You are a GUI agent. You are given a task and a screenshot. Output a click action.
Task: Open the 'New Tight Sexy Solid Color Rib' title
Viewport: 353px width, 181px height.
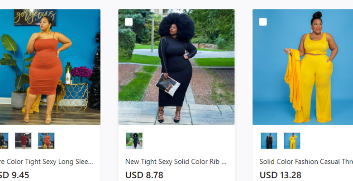[x=176, y=162]
